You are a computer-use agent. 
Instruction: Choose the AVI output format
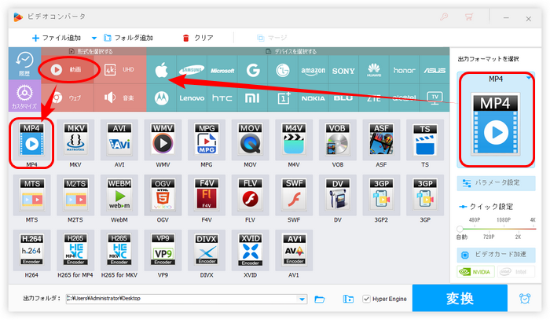point(119,140)
